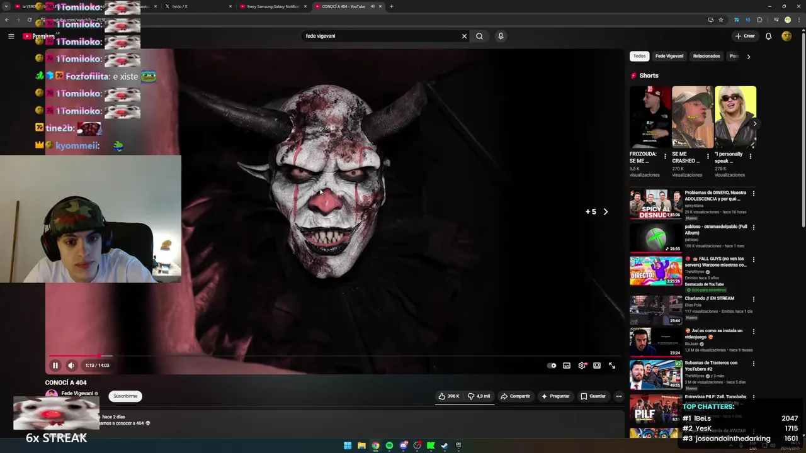Open the player settings gear

582,366
